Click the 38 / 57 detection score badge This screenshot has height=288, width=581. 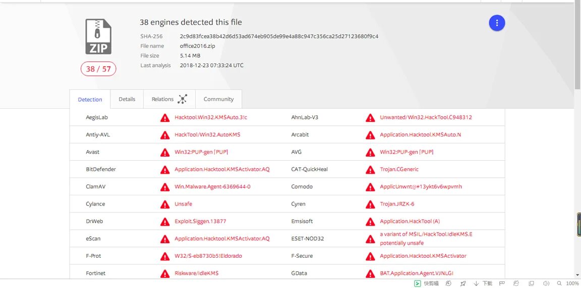[x=98, y=69]
